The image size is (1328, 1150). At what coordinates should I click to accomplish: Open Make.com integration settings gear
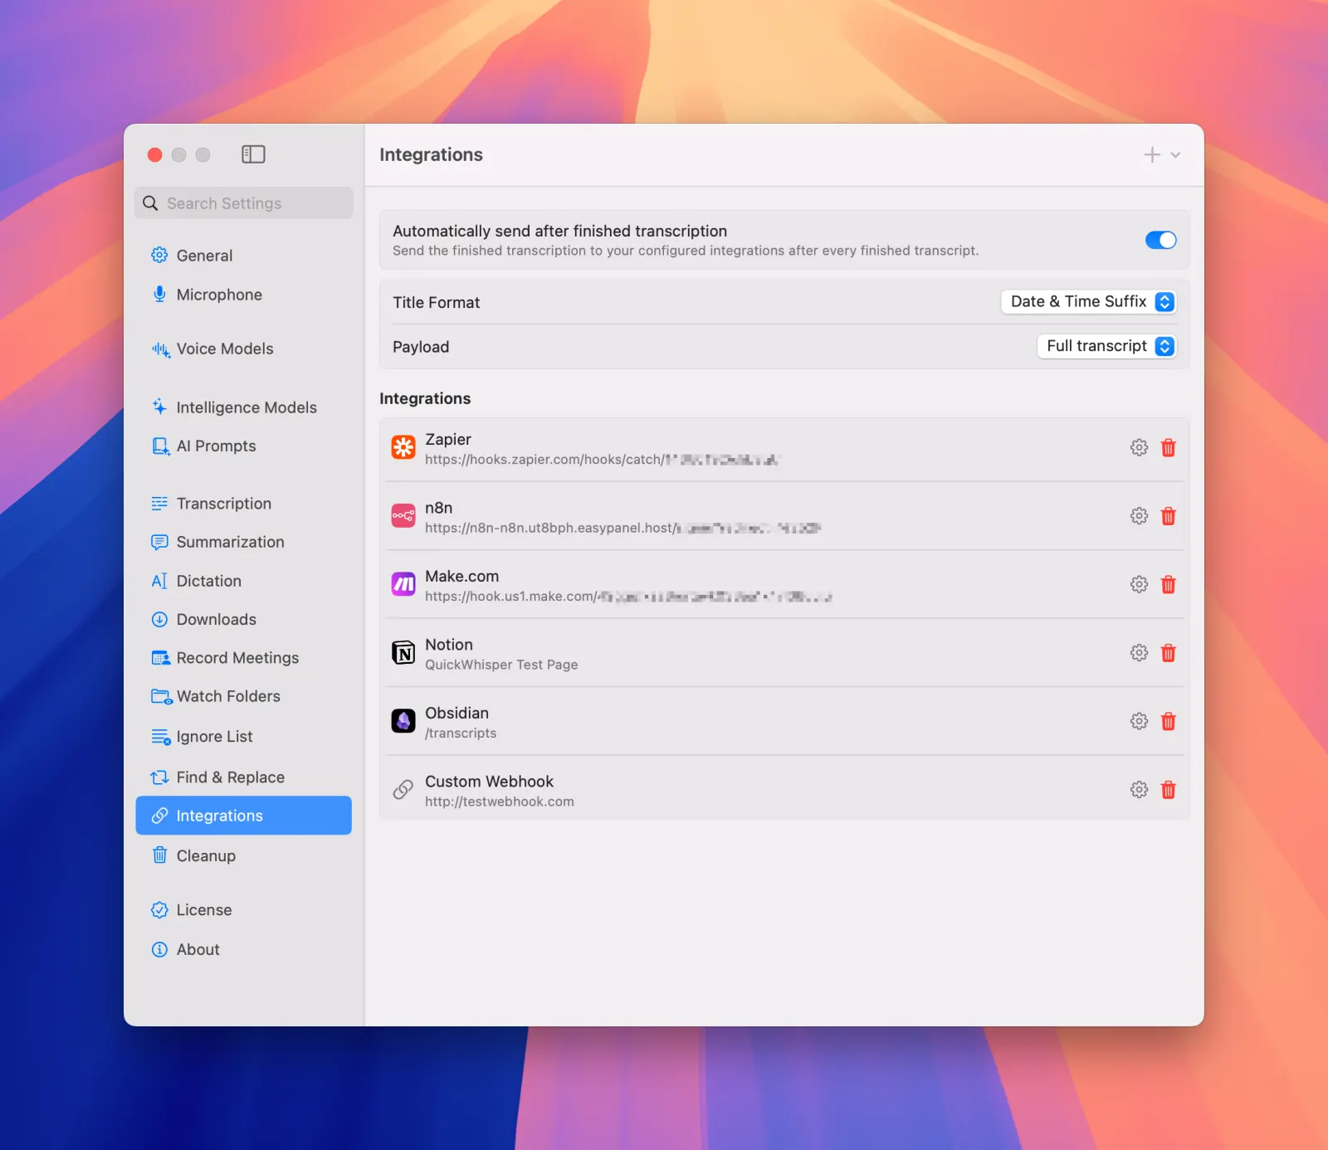point(1139,585)
